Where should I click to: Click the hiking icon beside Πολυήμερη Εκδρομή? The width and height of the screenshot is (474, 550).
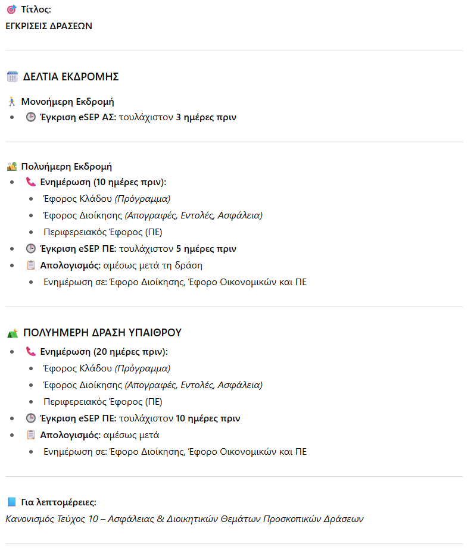pos(12,167)
